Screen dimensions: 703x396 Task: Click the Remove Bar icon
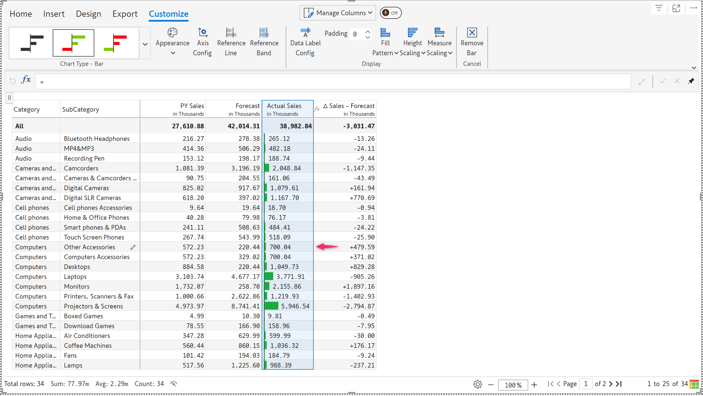click(x=472, y=33)
